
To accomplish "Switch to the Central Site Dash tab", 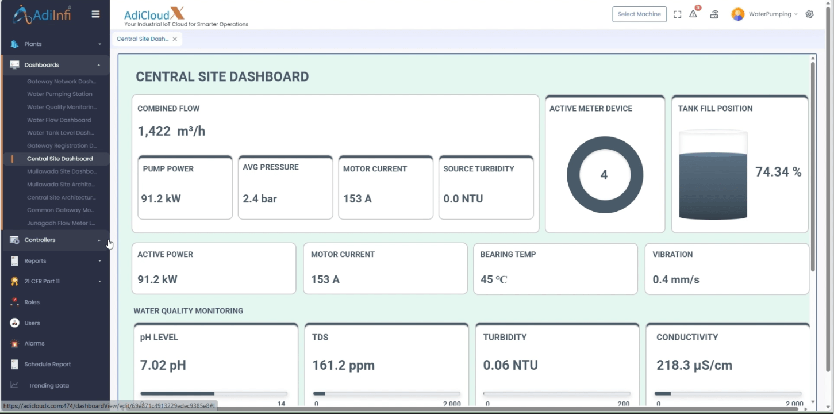I will pos(143,39).
